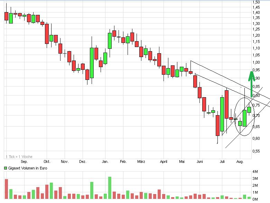This screenshot has width=270, height=203.
Task: Click the 1,10 price axis value
Action: point(256,48)
